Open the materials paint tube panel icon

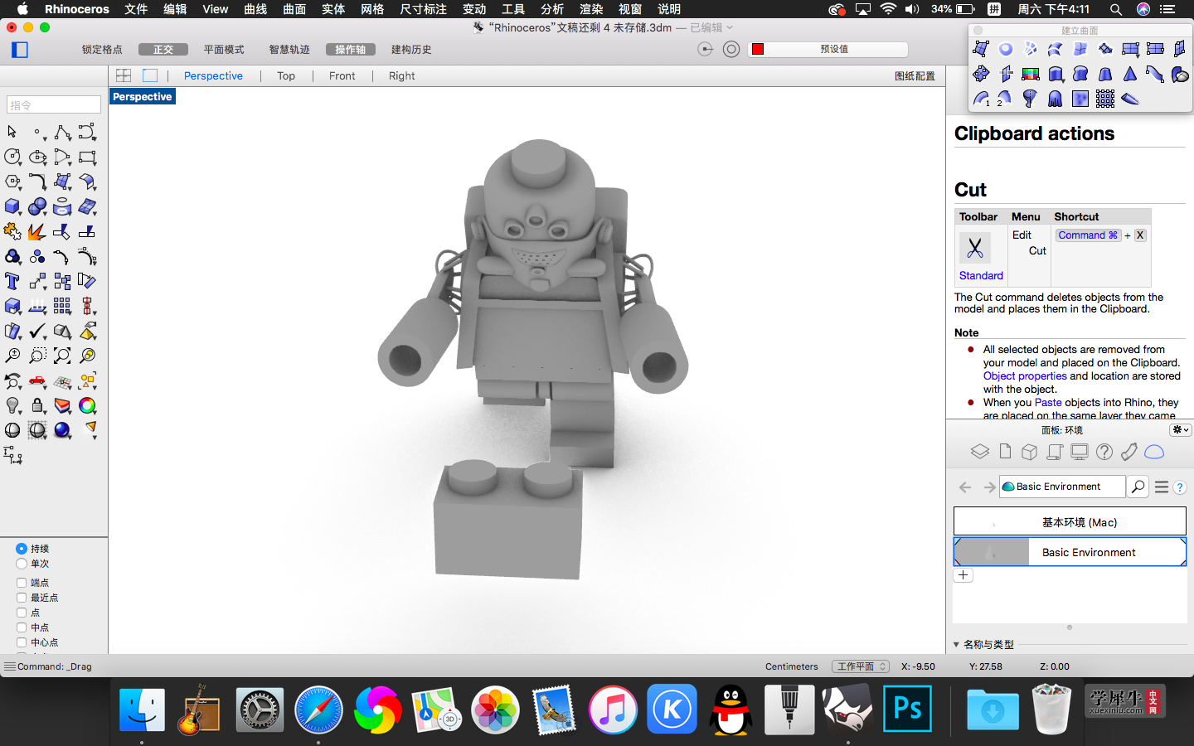(1129, 452)
